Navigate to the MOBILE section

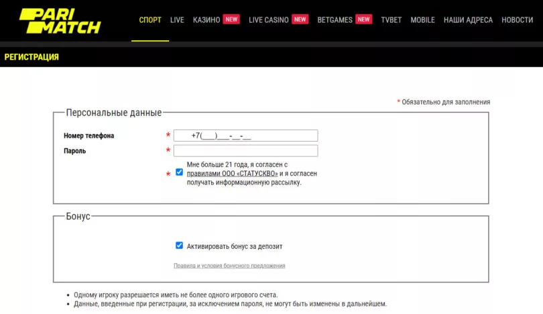coord(422,20)
